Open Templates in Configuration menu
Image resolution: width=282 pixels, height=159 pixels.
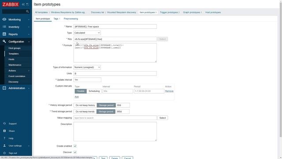coord(14,54)
